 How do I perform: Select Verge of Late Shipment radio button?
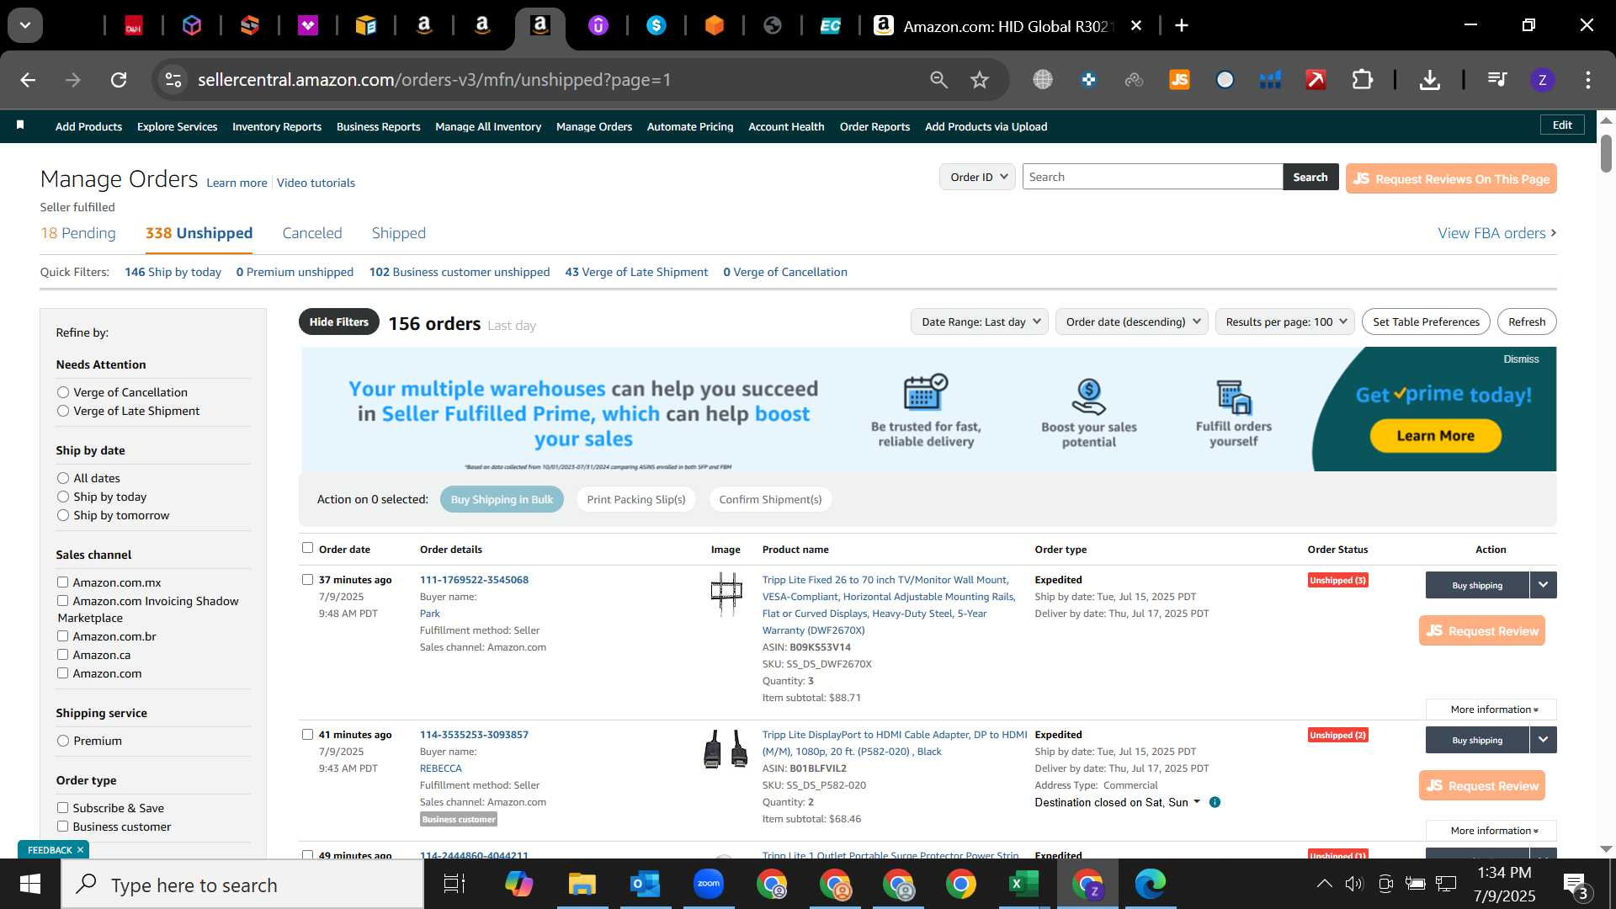click(x=63, y=411)
